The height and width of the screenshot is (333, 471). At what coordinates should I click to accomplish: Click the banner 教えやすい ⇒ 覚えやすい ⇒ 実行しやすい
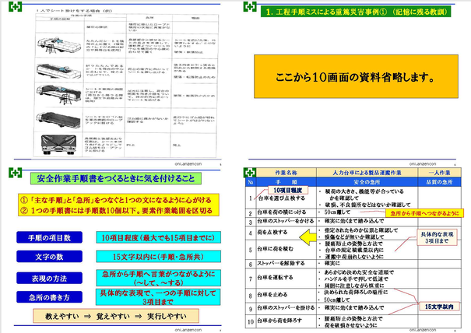click(x=116, y=316)
